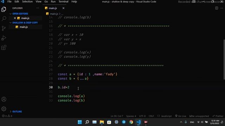Open the Manage gear icon

[x=4, y=109]
